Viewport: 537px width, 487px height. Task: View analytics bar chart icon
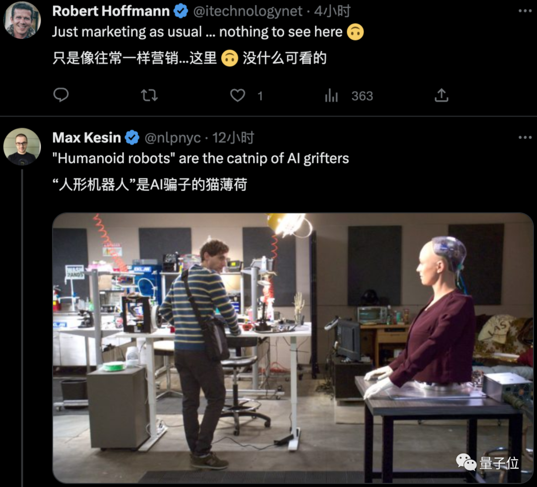click(331, 96)
